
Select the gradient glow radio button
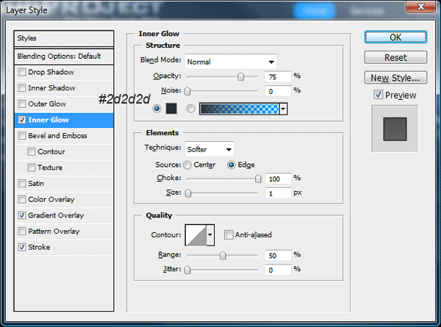coord(191,109)
